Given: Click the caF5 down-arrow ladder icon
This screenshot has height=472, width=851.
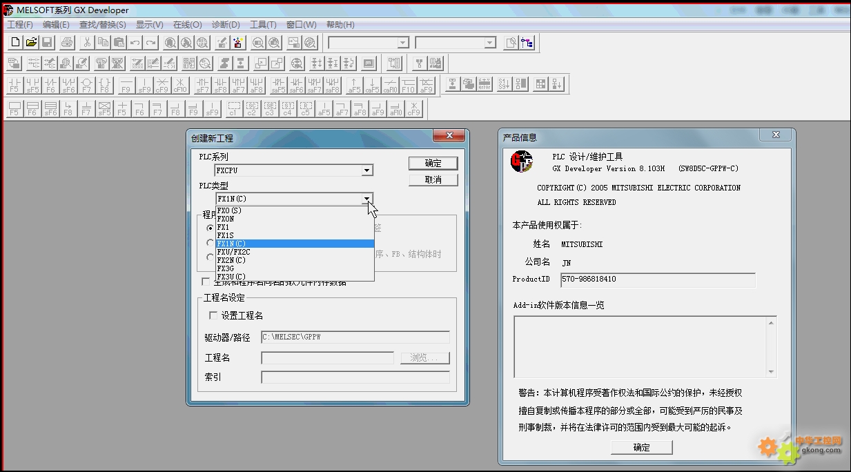Looking at the screenshot, I should 372,85.
